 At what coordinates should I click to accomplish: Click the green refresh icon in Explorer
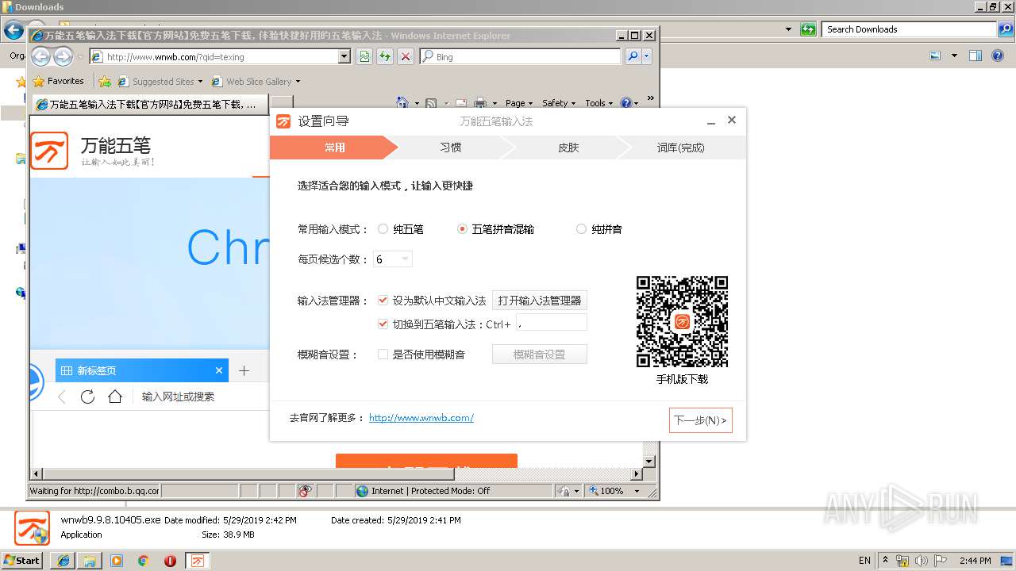(x=808, y=29)
